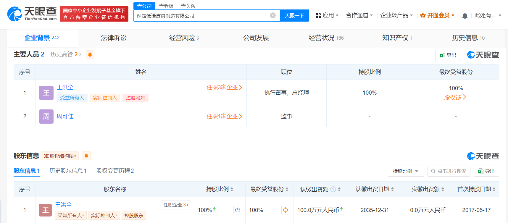Export the 股东信息 table
This screenshot has width=508, height=223.
tap(486, 171)
